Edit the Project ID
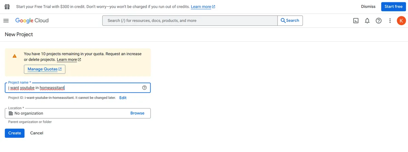408x152 pixels. (123, 98)
